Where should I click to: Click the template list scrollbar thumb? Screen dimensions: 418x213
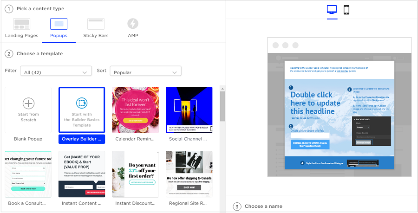point(222,106)
